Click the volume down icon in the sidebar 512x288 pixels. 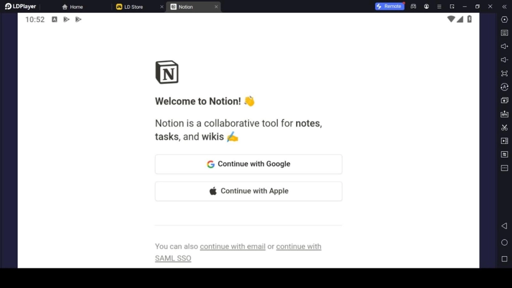[504, 60]
